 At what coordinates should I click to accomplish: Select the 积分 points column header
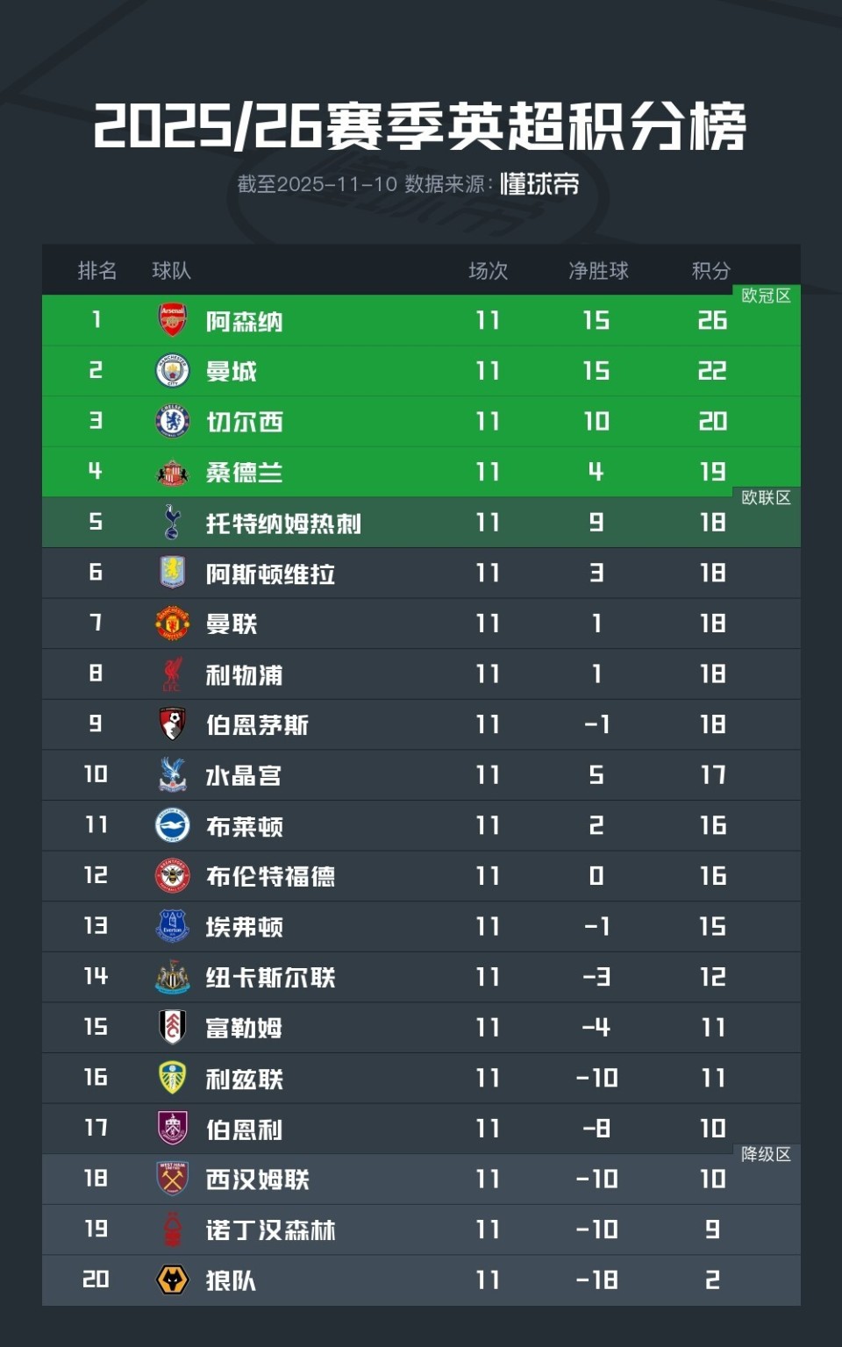710,271
